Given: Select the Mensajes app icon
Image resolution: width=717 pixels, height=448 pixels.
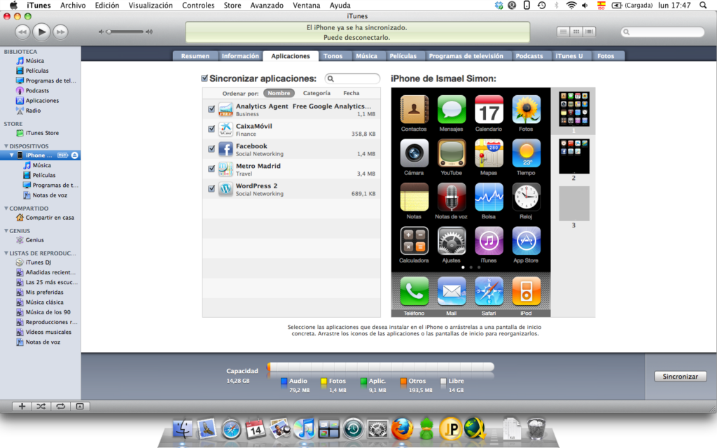Looking at the screenshot, I should (452, 109).
